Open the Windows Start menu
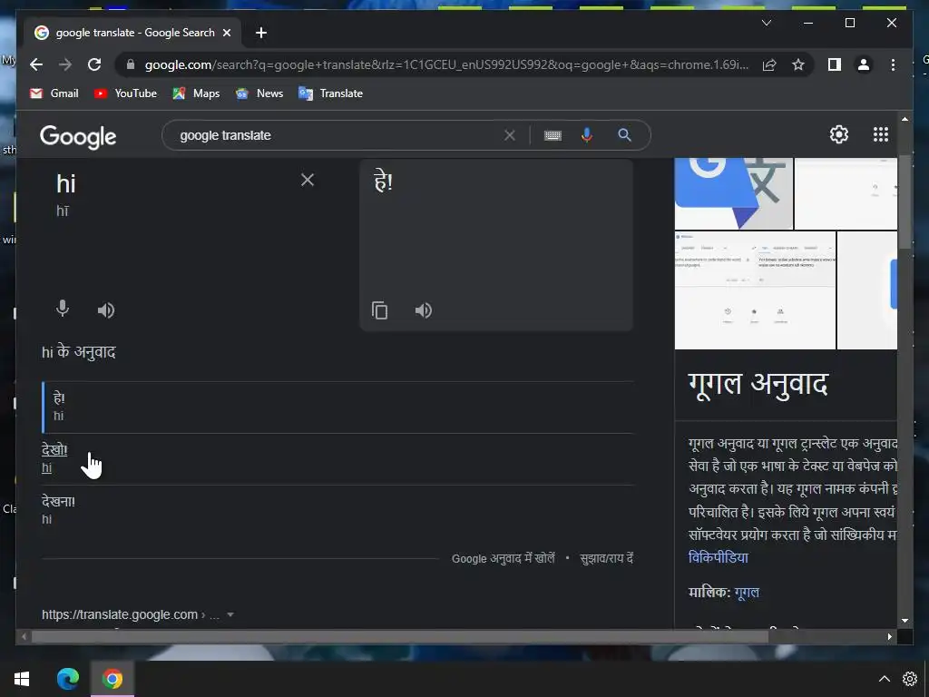929x697 pixels. coord(22,679)
